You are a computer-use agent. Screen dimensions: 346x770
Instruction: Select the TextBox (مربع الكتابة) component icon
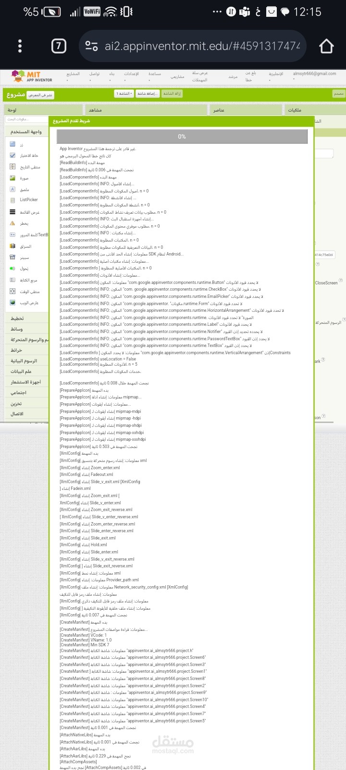point(12,280)
